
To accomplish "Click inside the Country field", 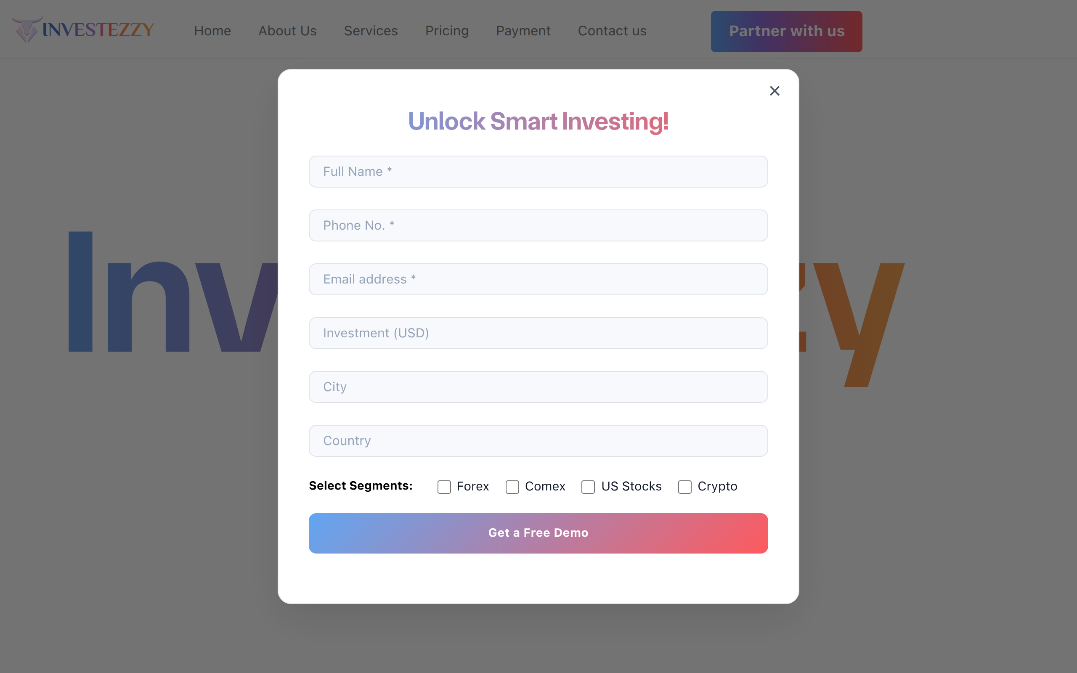I will (538, 441).
